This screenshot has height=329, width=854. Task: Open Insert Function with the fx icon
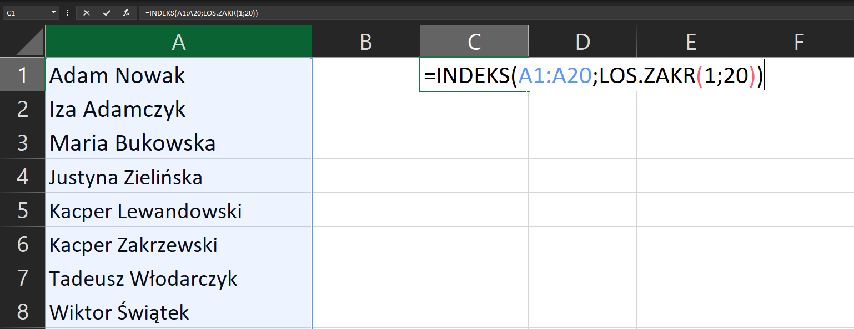tap(127, 12)
